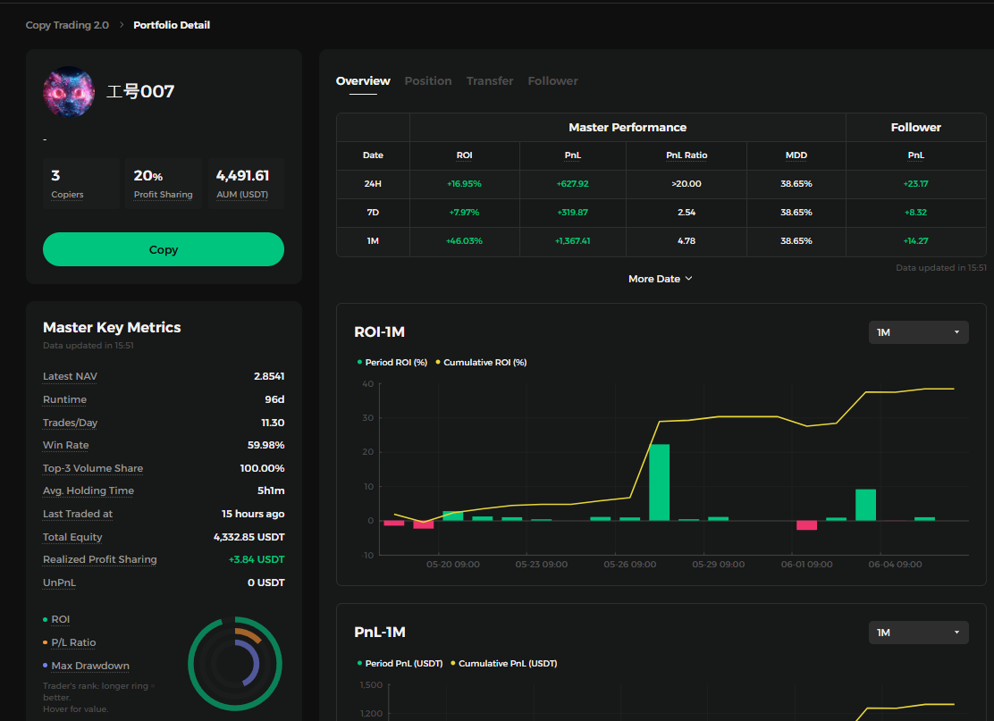The image size is (994, 721).
Task: Click the Last Traded at label
Action: [x=78, y=514]
